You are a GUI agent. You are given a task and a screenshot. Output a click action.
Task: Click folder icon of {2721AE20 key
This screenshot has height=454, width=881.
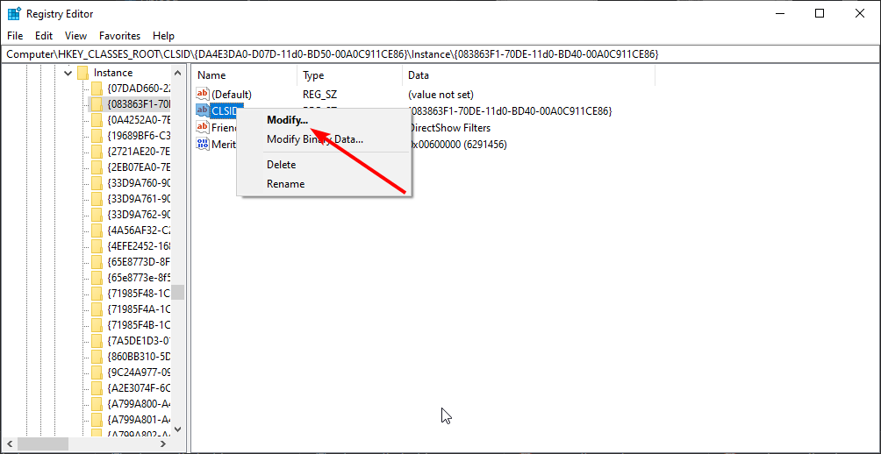tap(97, 151)
